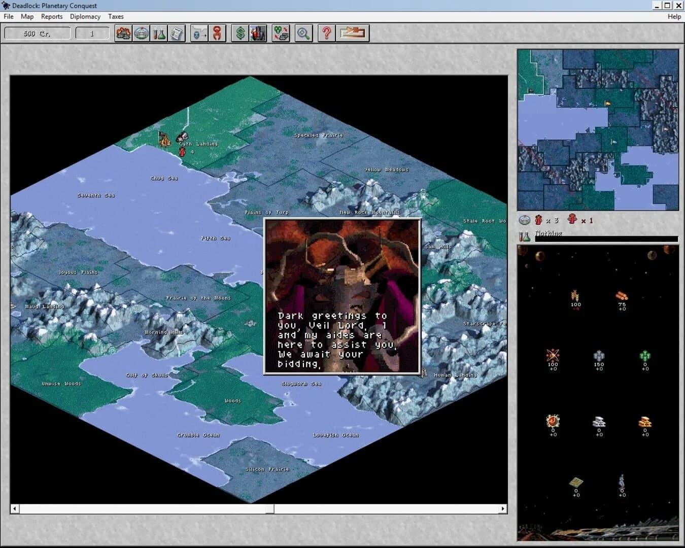Click the question mark help icon

click(326, 33)
